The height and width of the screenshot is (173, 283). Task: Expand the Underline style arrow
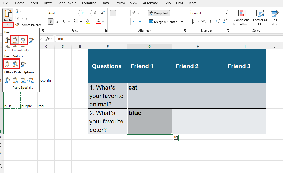(x=69, y=22)
